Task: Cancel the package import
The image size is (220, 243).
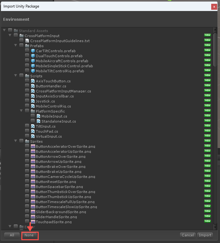Action: pos(188,235)
